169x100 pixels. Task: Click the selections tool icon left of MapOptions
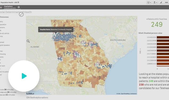tap(1, 7)
